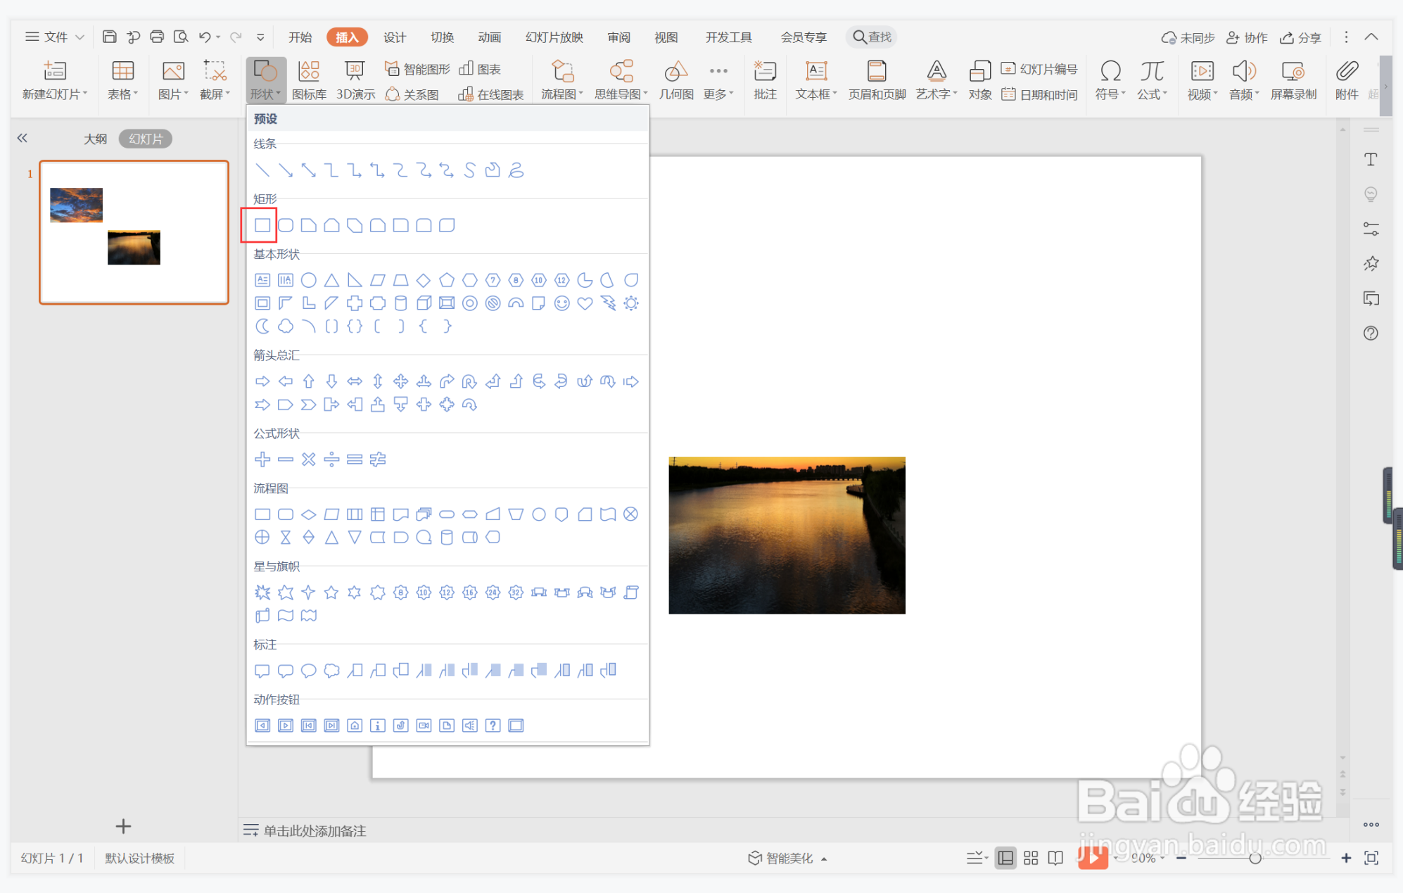This screenshot has height=893, width=1403.
Task: Open the 切换 transitions tab
Action: coord(442,37)
